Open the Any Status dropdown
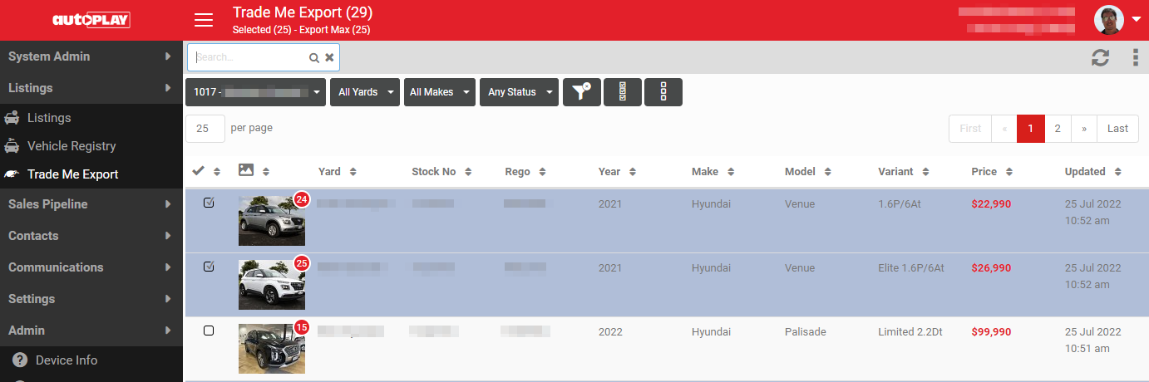This screenshot has width=1149, height=382. (x=519, y=92)
